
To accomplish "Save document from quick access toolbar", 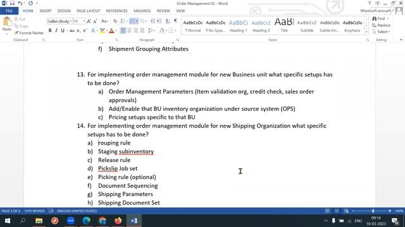I will [12, 3].
